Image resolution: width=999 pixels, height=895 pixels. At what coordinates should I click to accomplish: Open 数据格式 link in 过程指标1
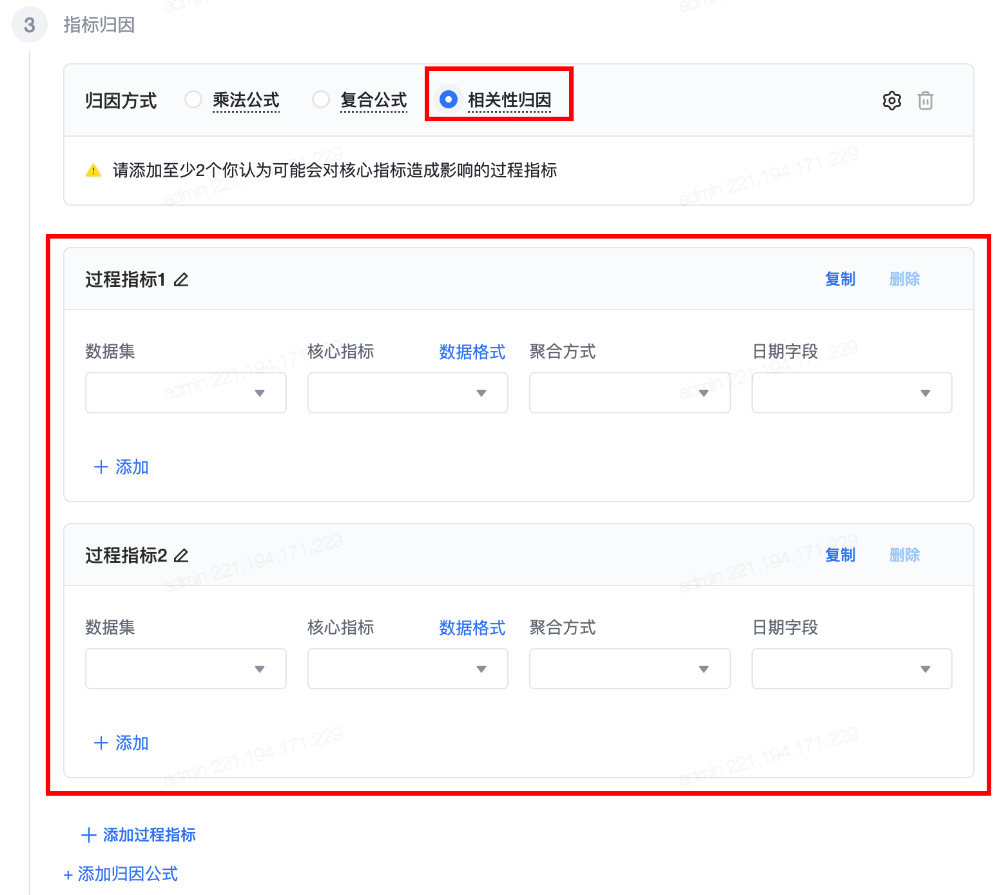click(472, 352)
